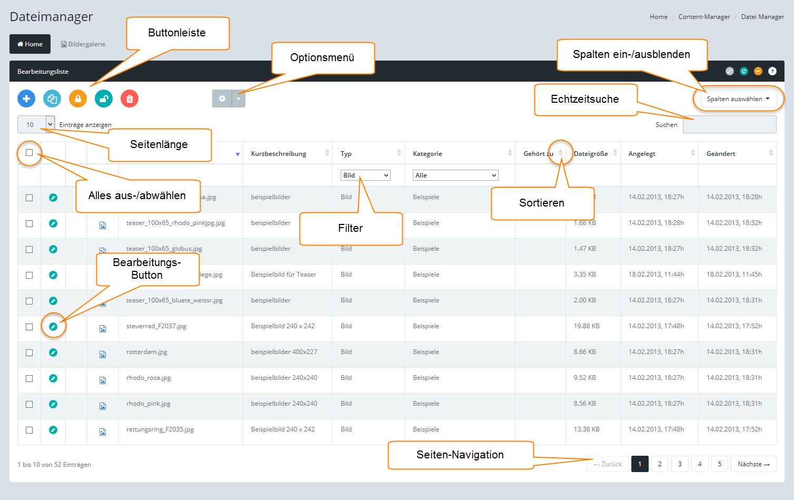This screenshot has height=500, width=794.
Task: Go to the Nächste page
Action: (x=753, y=464)
